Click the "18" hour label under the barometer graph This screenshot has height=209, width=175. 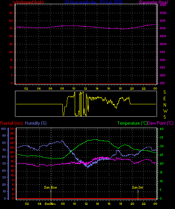coord(120,88)
